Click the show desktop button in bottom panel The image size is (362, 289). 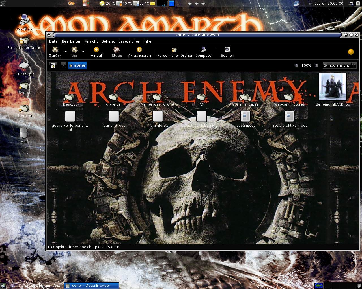pyautogui.click(x=3, y=286)
